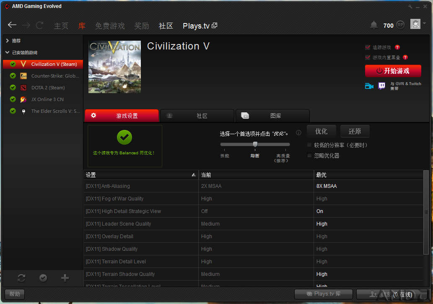The image size is (433, 304).
Task: Expand the 推荐 section
Action: [8, 41]
